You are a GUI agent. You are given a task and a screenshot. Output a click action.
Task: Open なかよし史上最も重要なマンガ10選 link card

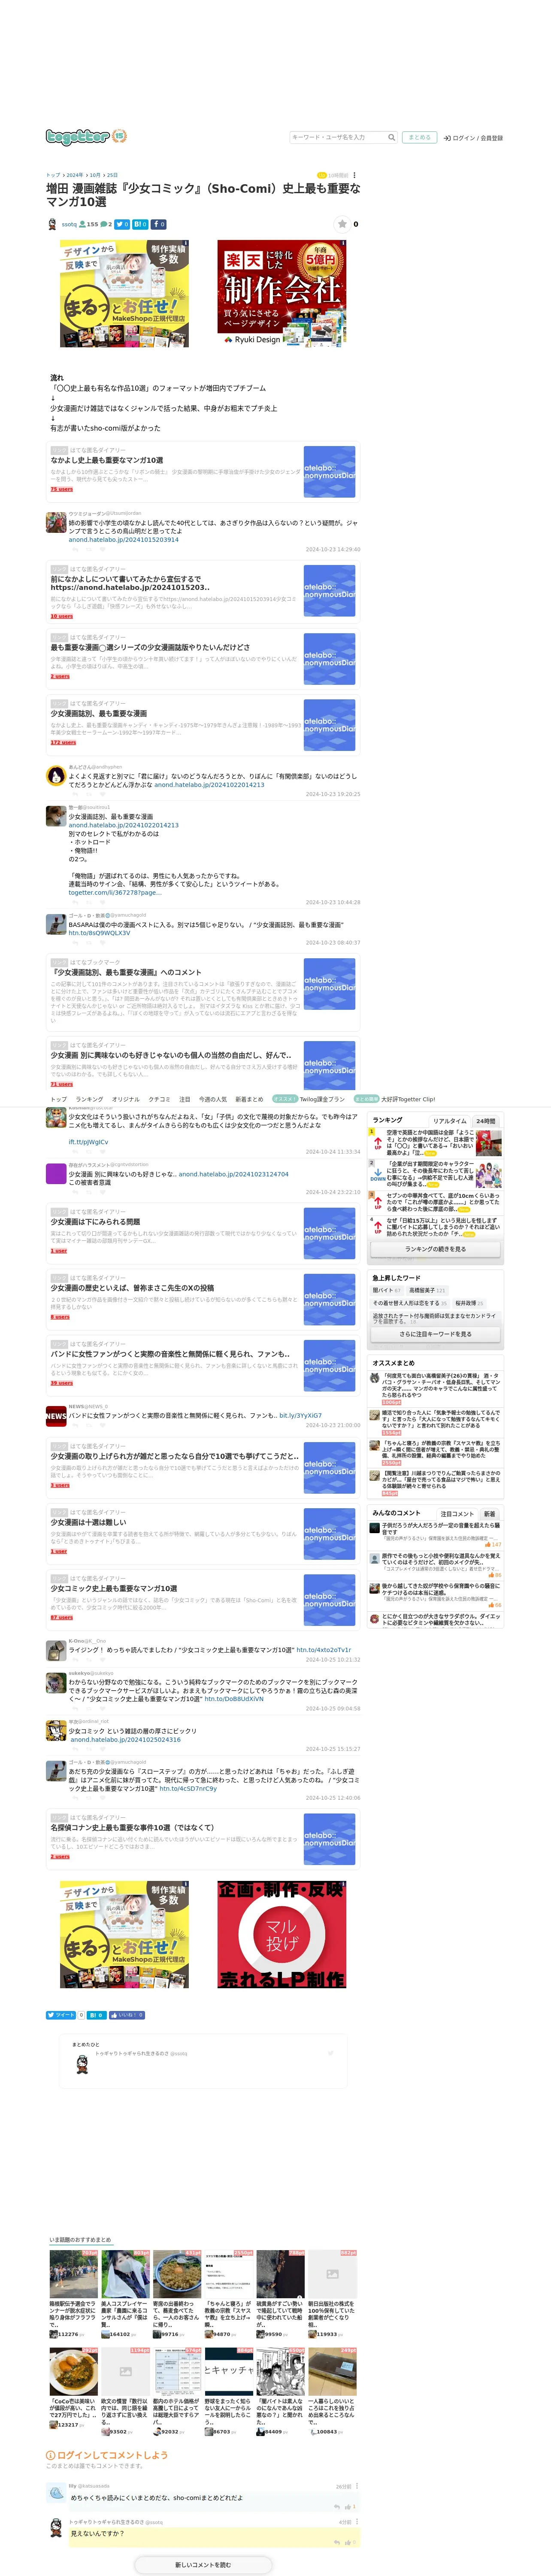tap(202, 471)
